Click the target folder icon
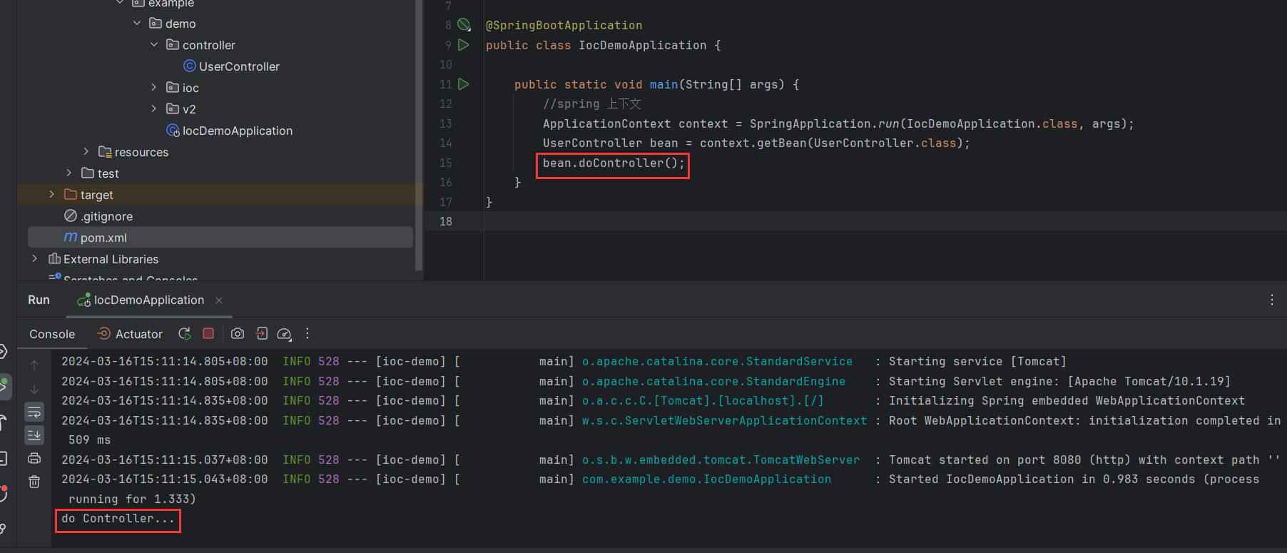The height and width of the screenshot is (553, 1287). pos(71,194)
